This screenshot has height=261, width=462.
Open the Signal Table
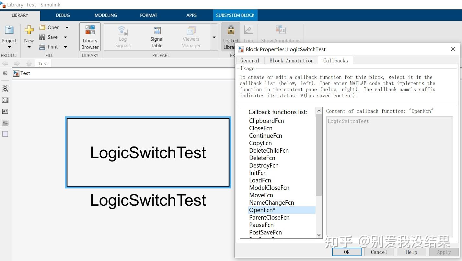157,37
